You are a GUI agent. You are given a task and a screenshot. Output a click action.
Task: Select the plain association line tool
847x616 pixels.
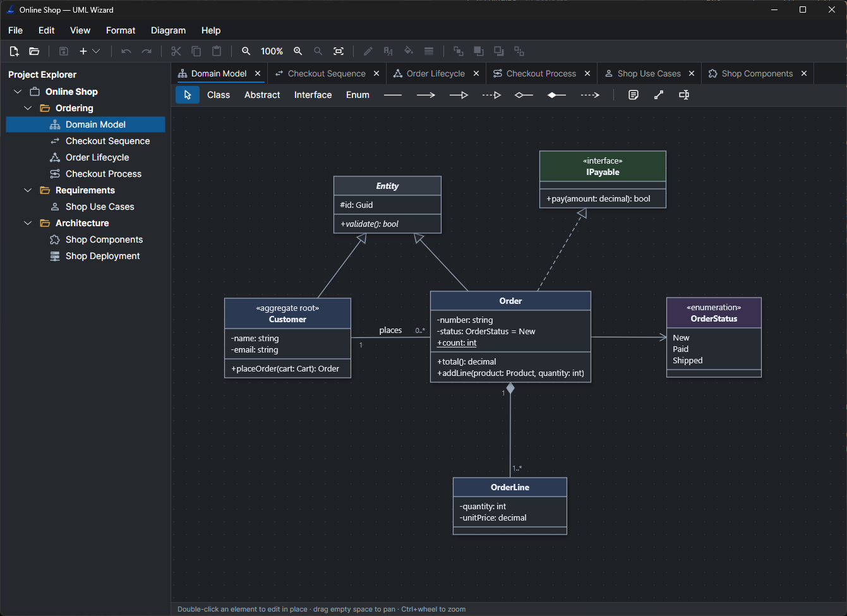pos(393,95)
